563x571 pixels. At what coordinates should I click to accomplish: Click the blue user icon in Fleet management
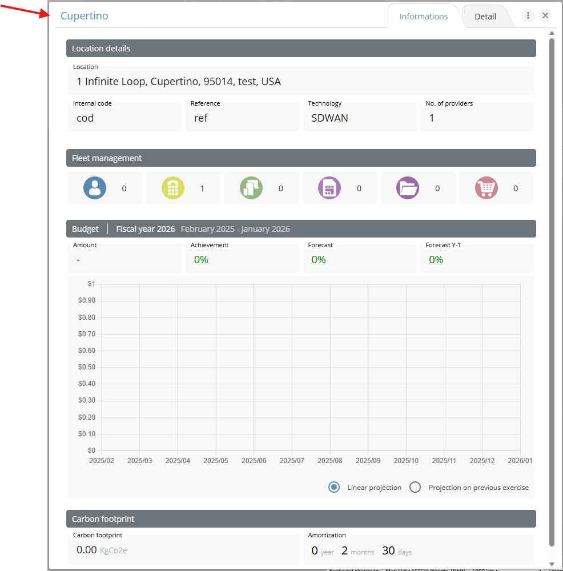(95, 188)
